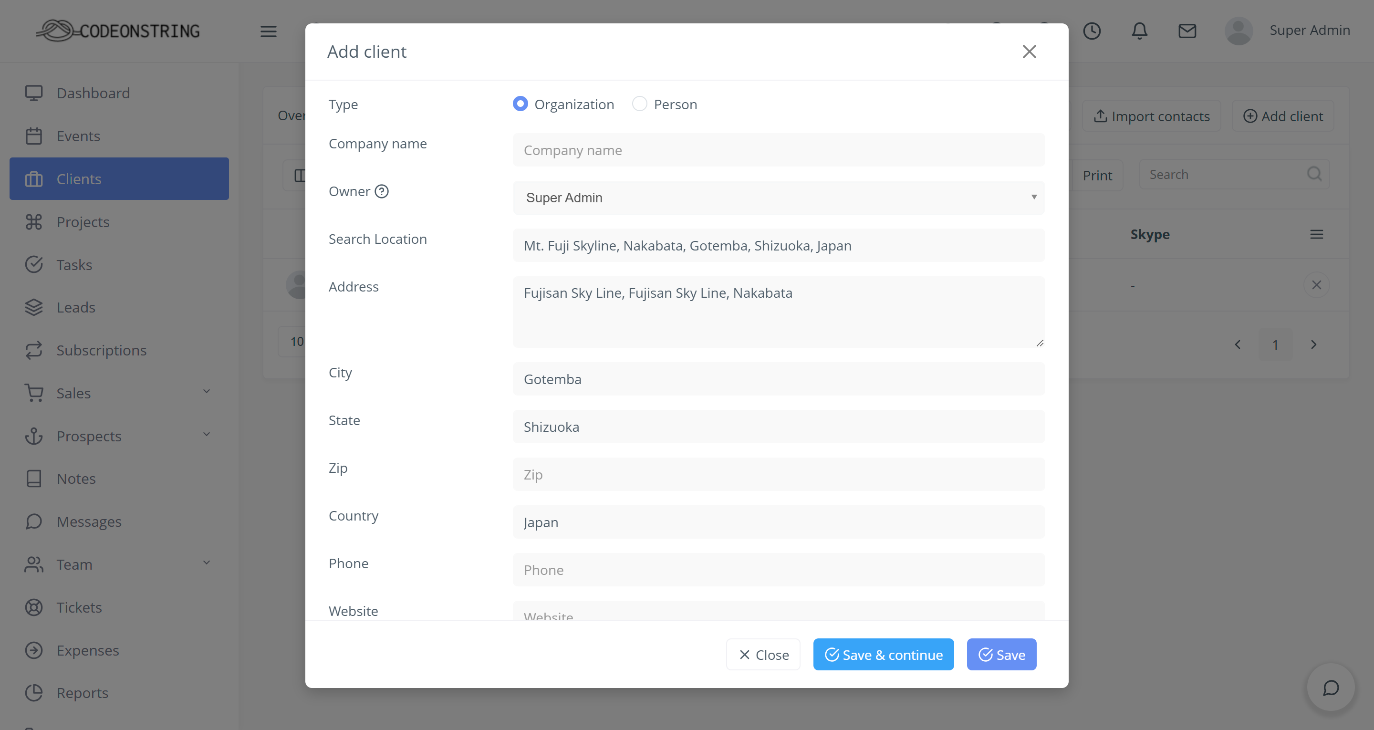This screenshot has width=1374, height=730.
Task: Expand the Prospects sidebar menu
Action: [x=119, y=436]
